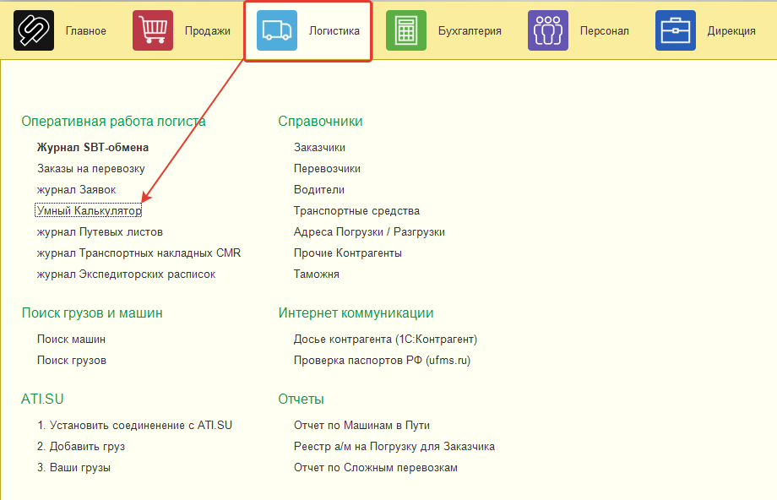Open журнал Заявок

[76, 190]
